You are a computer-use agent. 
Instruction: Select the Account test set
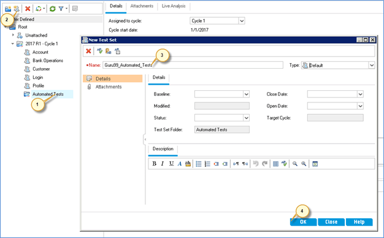[x=40, y=52]
